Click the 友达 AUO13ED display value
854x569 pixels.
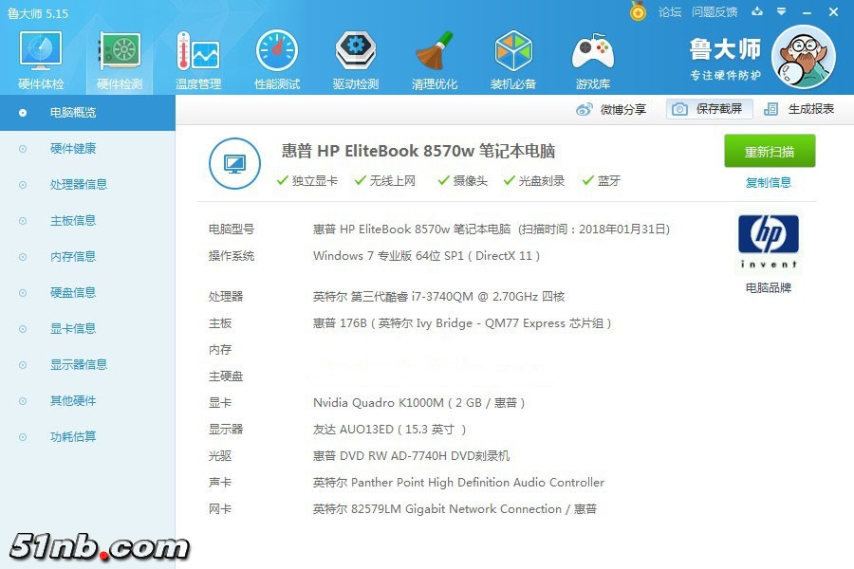(389, 430)
